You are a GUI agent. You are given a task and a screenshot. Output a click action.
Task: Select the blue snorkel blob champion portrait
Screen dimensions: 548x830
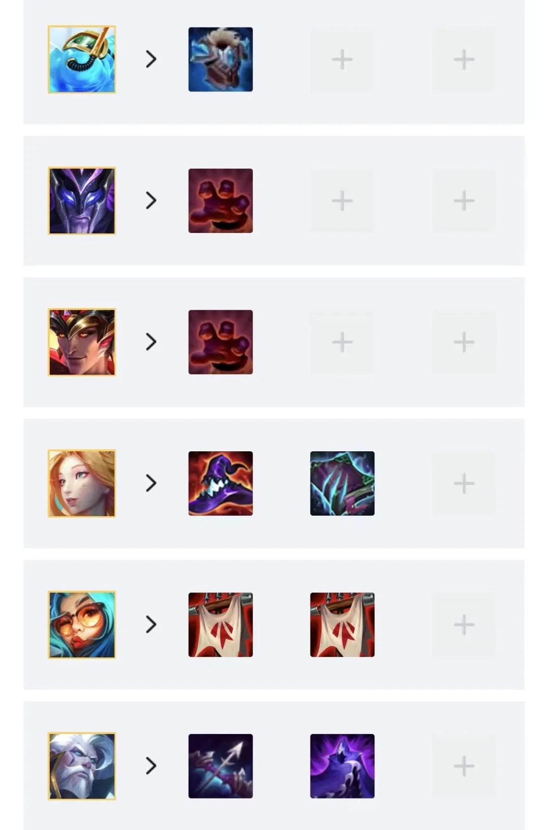point(82,59)
